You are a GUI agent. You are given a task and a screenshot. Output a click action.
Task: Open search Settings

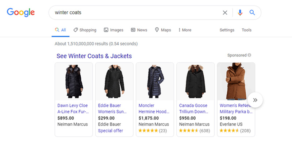coord(227,30)
